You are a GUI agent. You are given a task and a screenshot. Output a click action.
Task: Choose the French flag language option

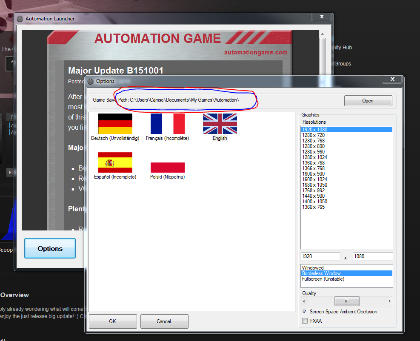click(x=167, y=124)
